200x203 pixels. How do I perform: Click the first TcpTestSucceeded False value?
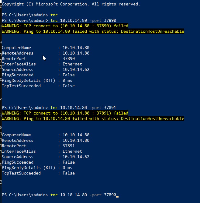(x=69, y=86)
